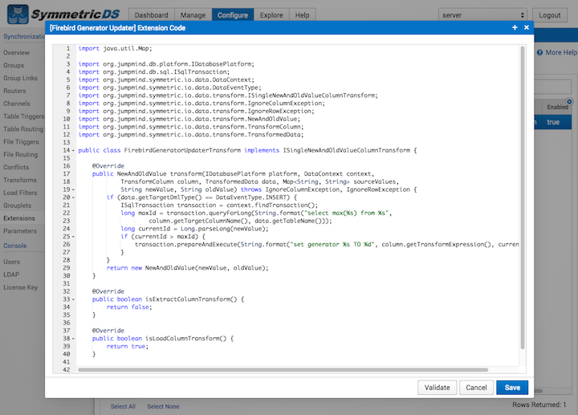Click the Select None link

click(163, 406)
